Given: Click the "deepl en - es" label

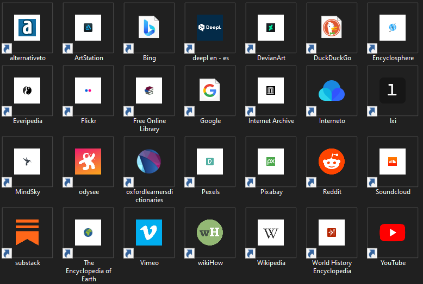Looking at the screenshot, I should tap(210, 58).
